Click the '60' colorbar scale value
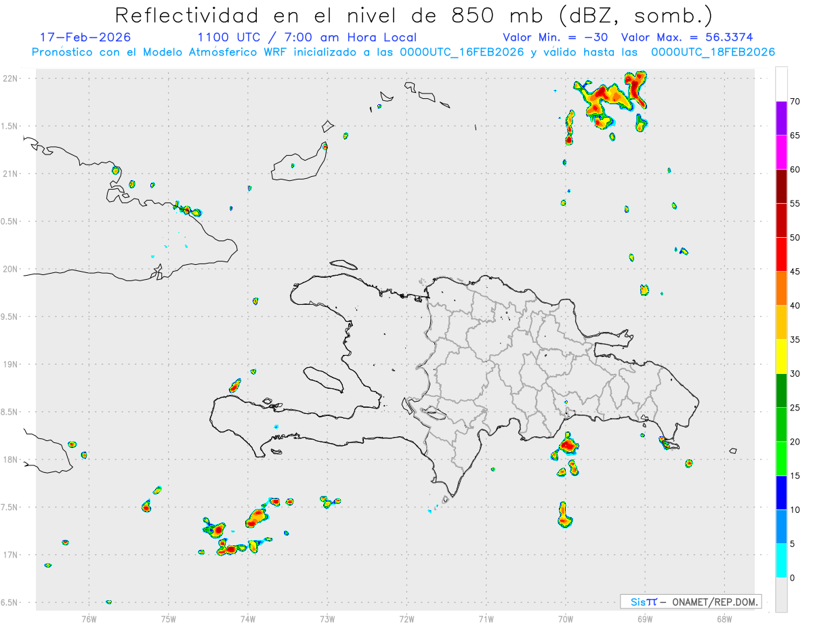Viewport: 813px width, 628px height. click(x=795, y=169)
